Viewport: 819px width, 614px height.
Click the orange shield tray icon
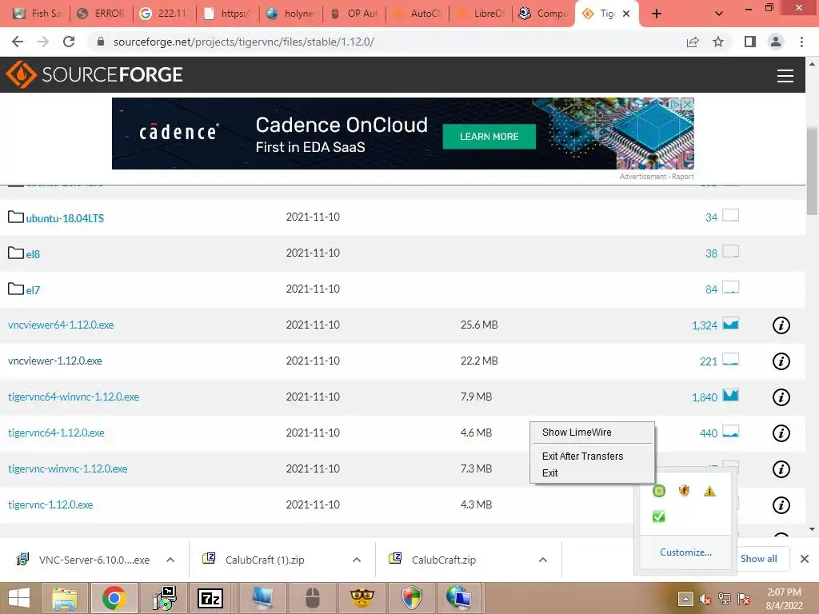click(x=685, y=490)
